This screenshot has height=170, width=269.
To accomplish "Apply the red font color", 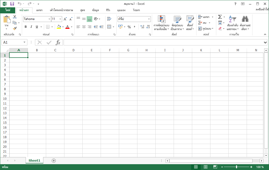I will 67,27.
